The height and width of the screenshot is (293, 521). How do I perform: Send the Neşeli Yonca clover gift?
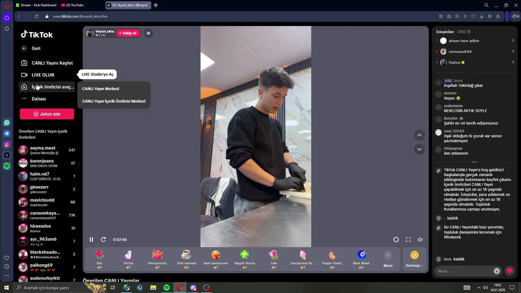245,259
